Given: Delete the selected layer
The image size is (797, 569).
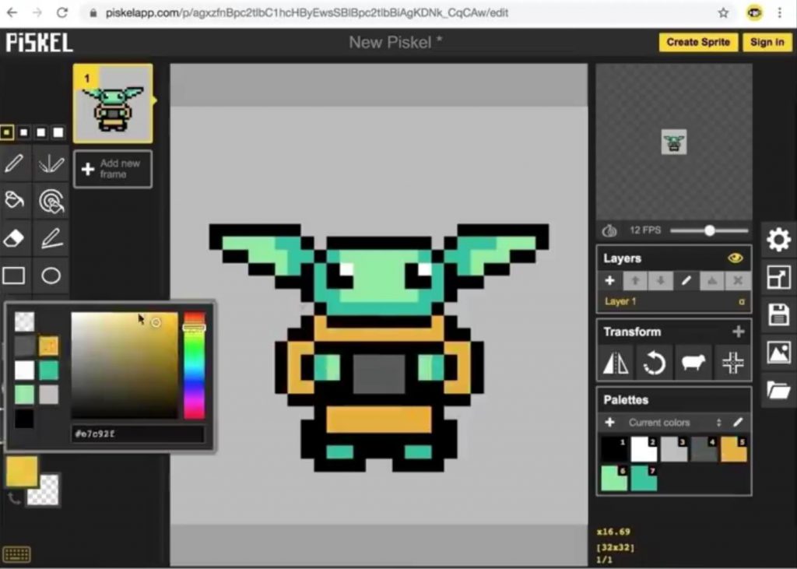Looking at the screenshot, I should (738, 281).
